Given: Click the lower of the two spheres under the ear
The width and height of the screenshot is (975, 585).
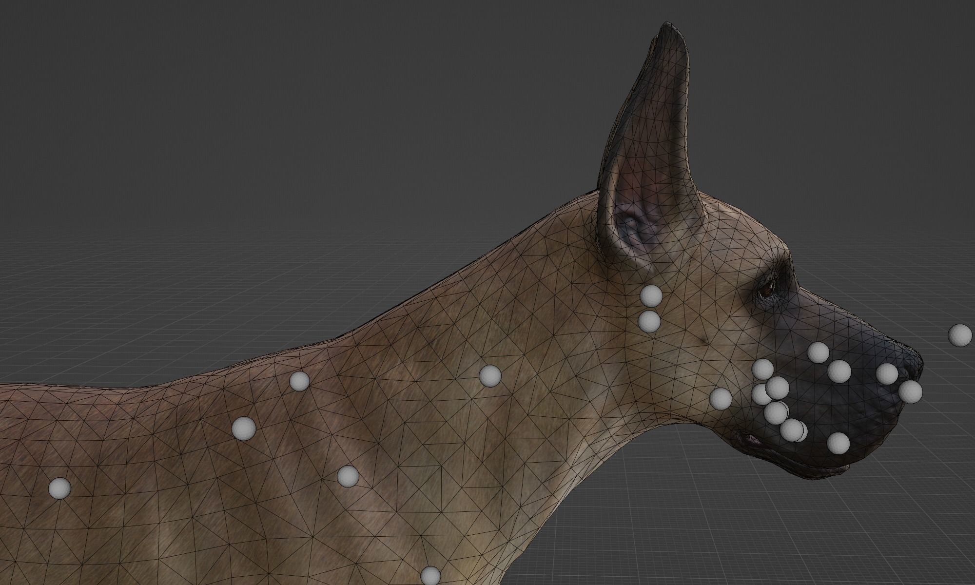Looking at the screenshot, I should click(x=649, y=322).
